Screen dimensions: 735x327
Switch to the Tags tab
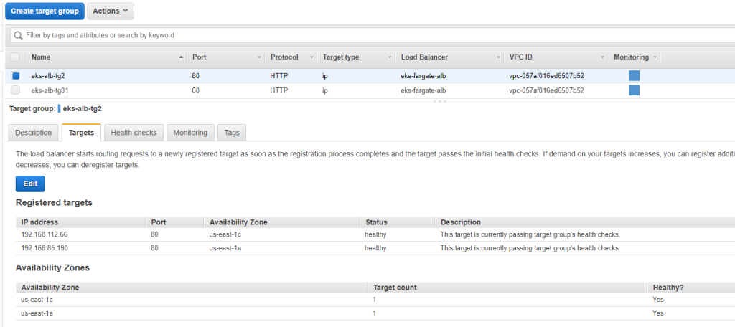point(232,133)
